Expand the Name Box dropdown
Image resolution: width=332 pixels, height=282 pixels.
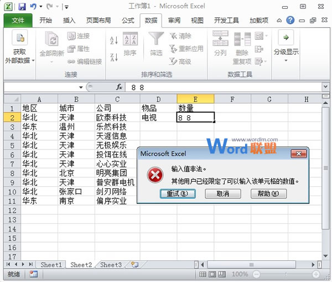coord(81,87)
